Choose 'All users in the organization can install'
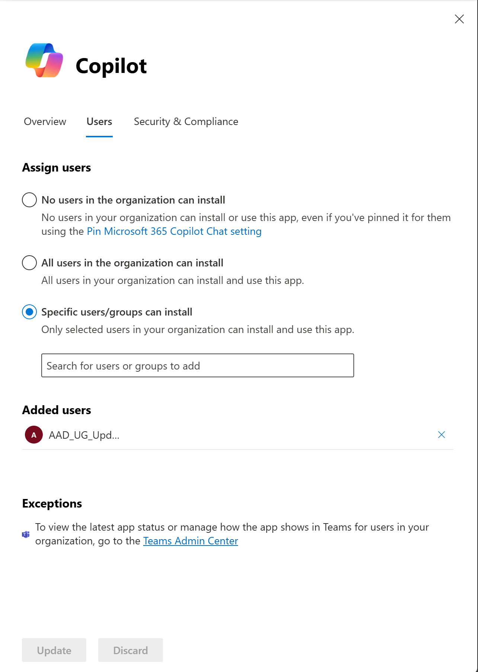Viewport: 478px width, 672px height. pos(29,263)
